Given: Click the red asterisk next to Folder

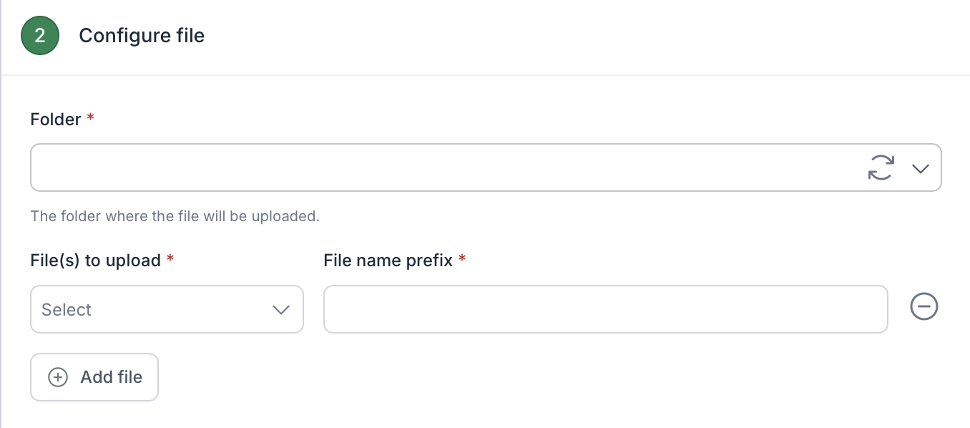Looking at the screenshot, I should pyautogui.click(x=90, y=119).
